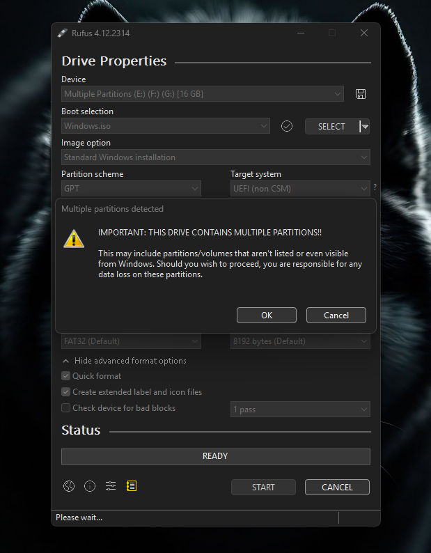Click the bottom CANCEL button
This screenshot has width=431, height=553.
coord(337,487)
